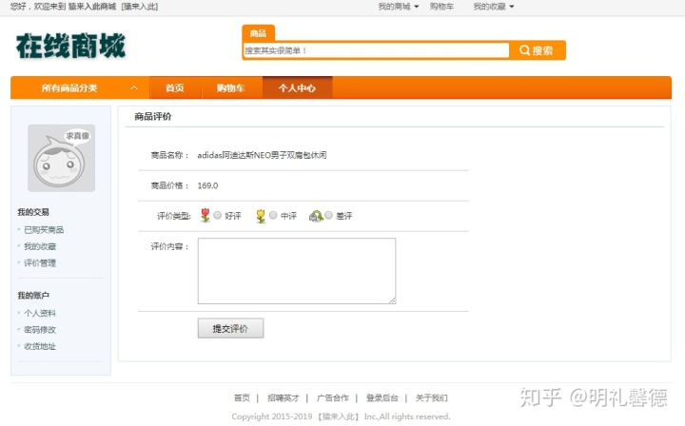This screenshot has height=426, width=685.
Task: Go to 首页 in the orange navigation bar
Action: pyautogui.click(x=175, y=87)
